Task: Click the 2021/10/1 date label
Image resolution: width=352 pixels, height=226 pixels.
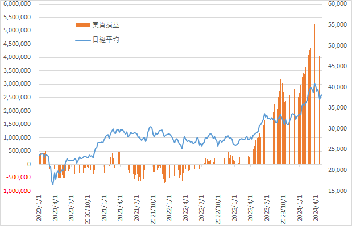Action: pyautogui.click(x=153, y=210)
